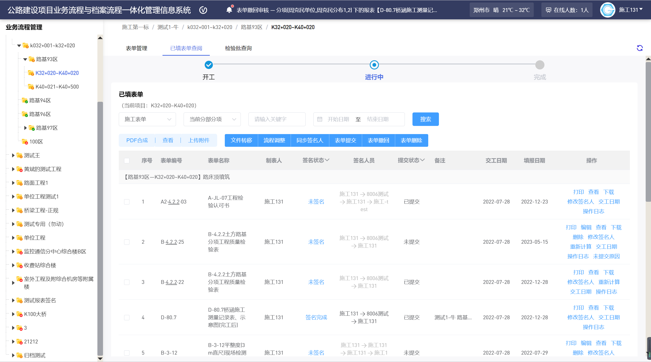The image size is (651, 362).
Task: Click breadcrumb 测试1-牛
Action: coord(168,27)
